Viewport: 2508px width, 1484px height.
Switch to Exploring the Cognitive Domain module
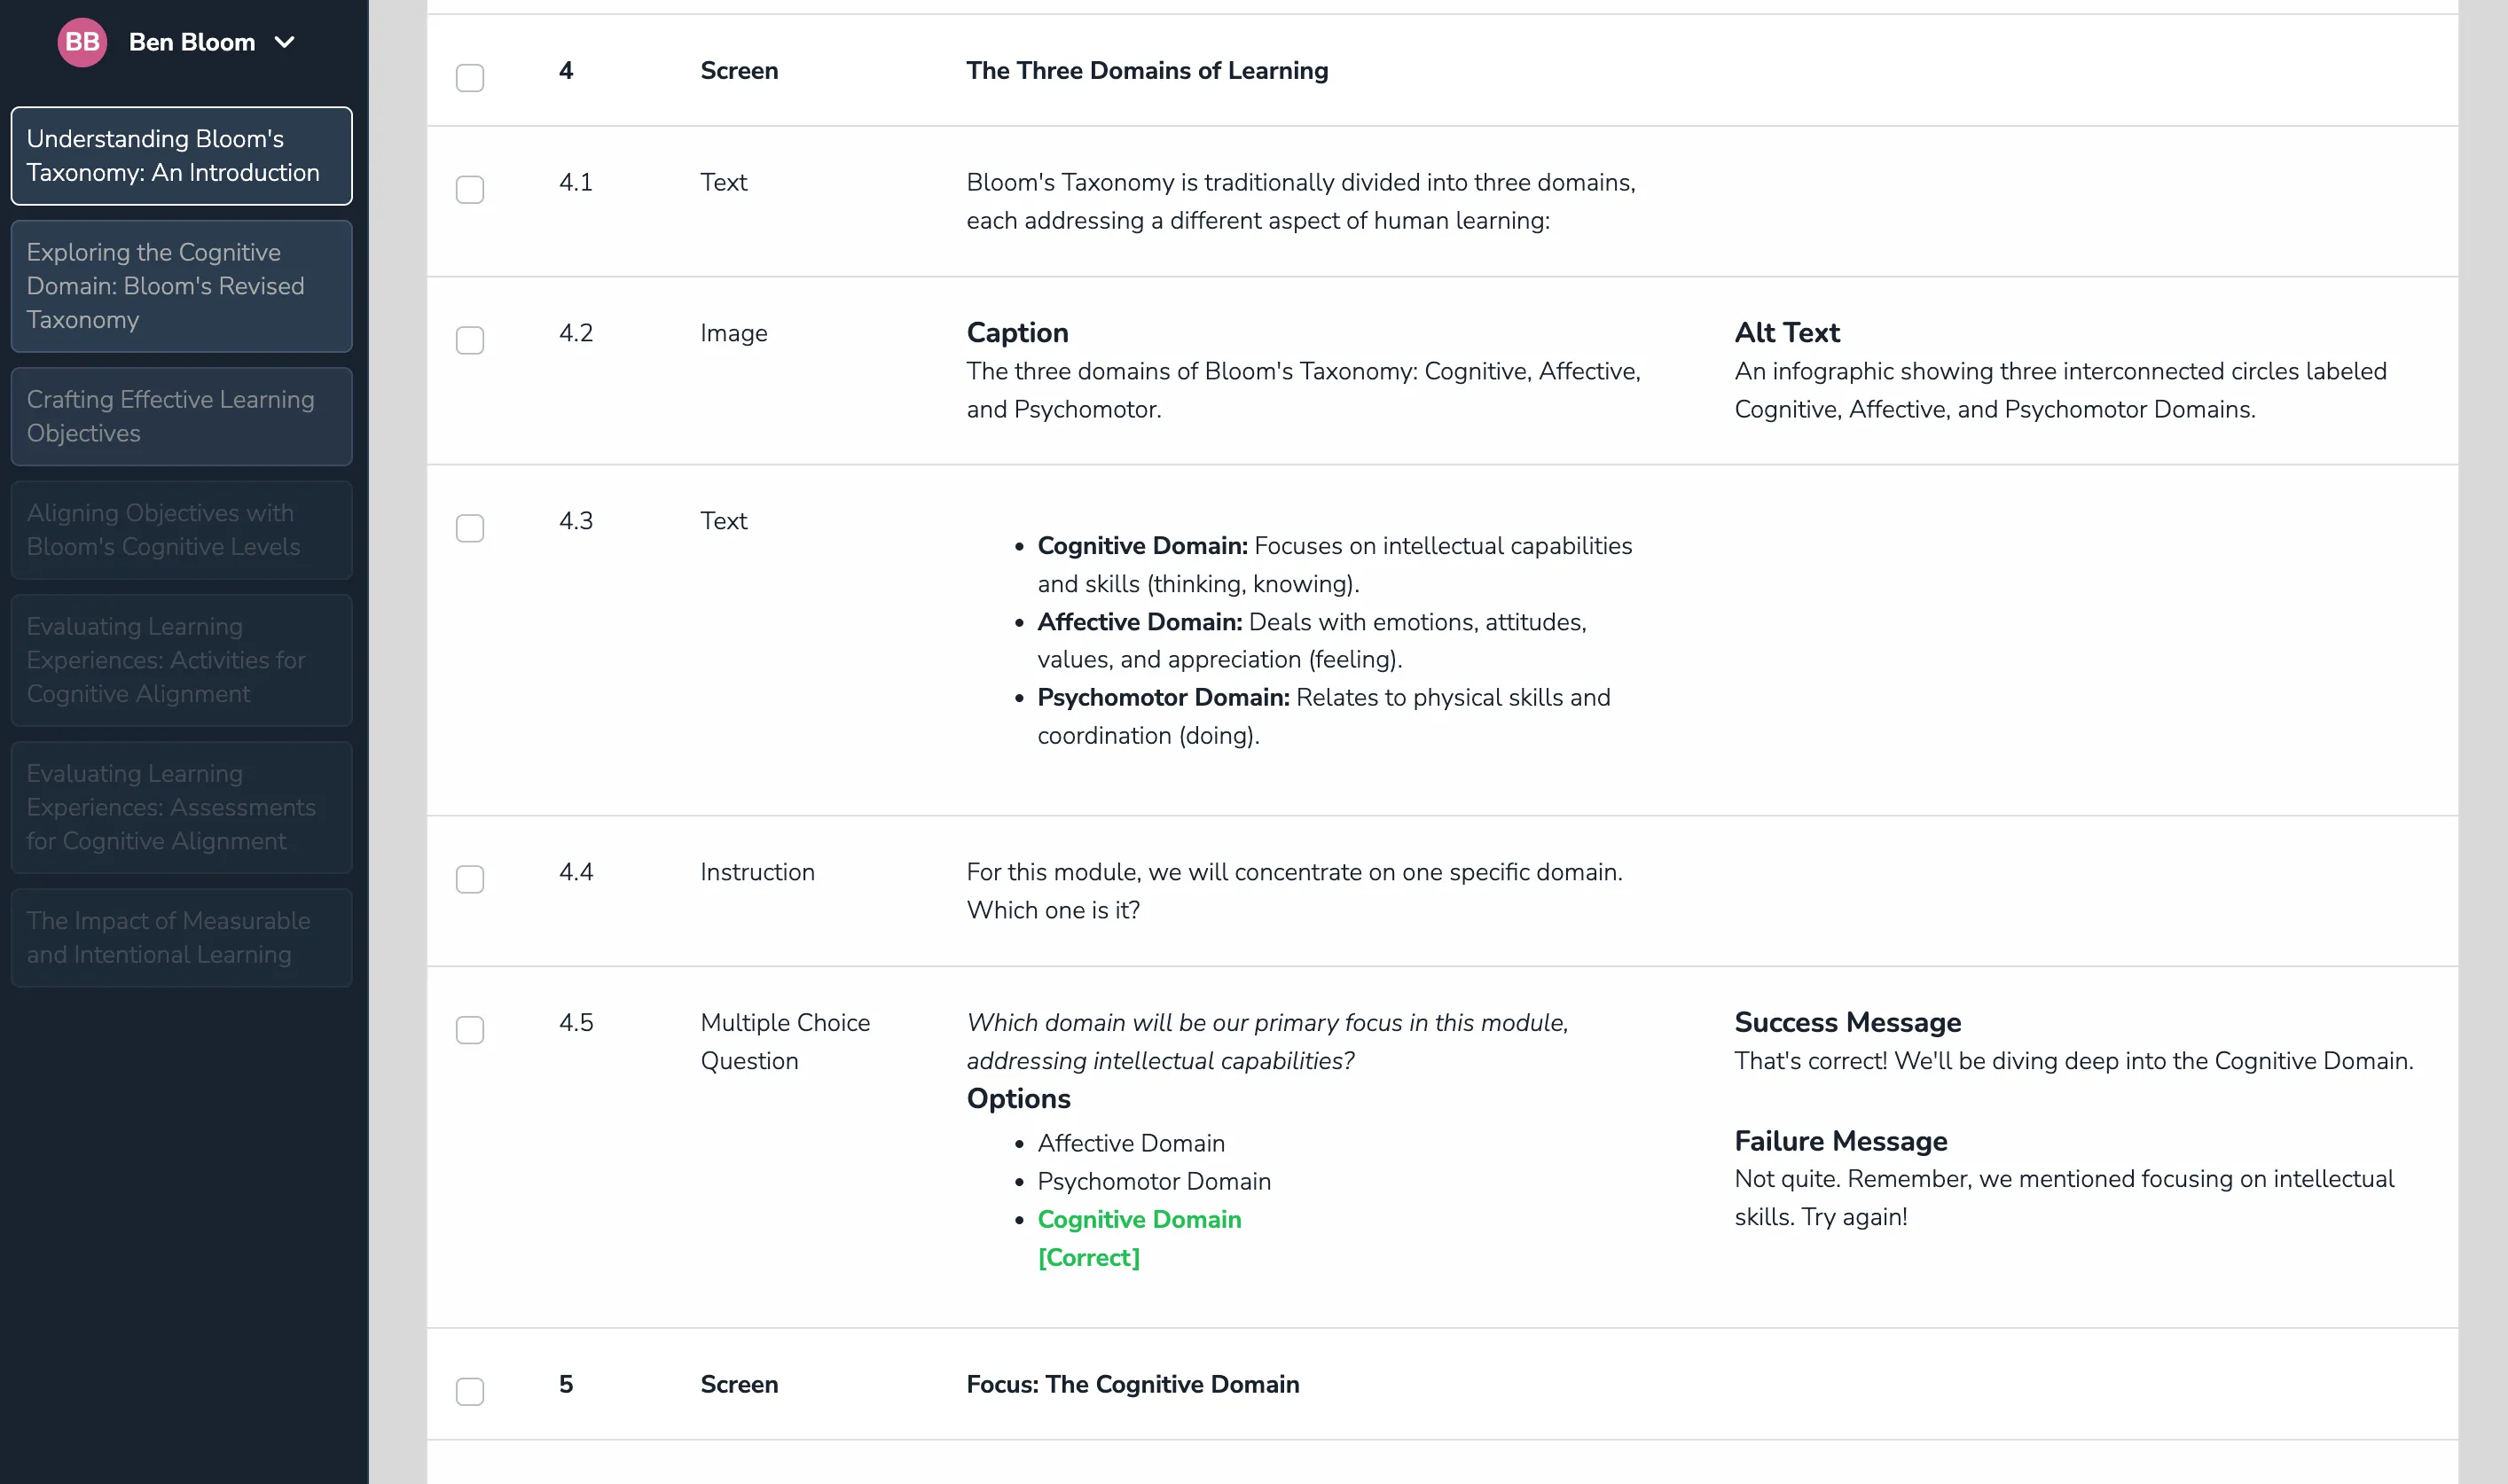click(x=181, y=286)
